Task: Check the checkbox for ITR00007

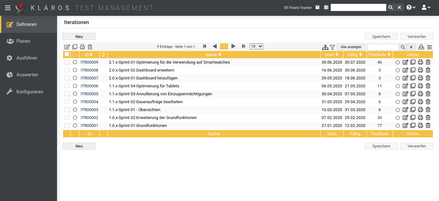Action: 67,78
